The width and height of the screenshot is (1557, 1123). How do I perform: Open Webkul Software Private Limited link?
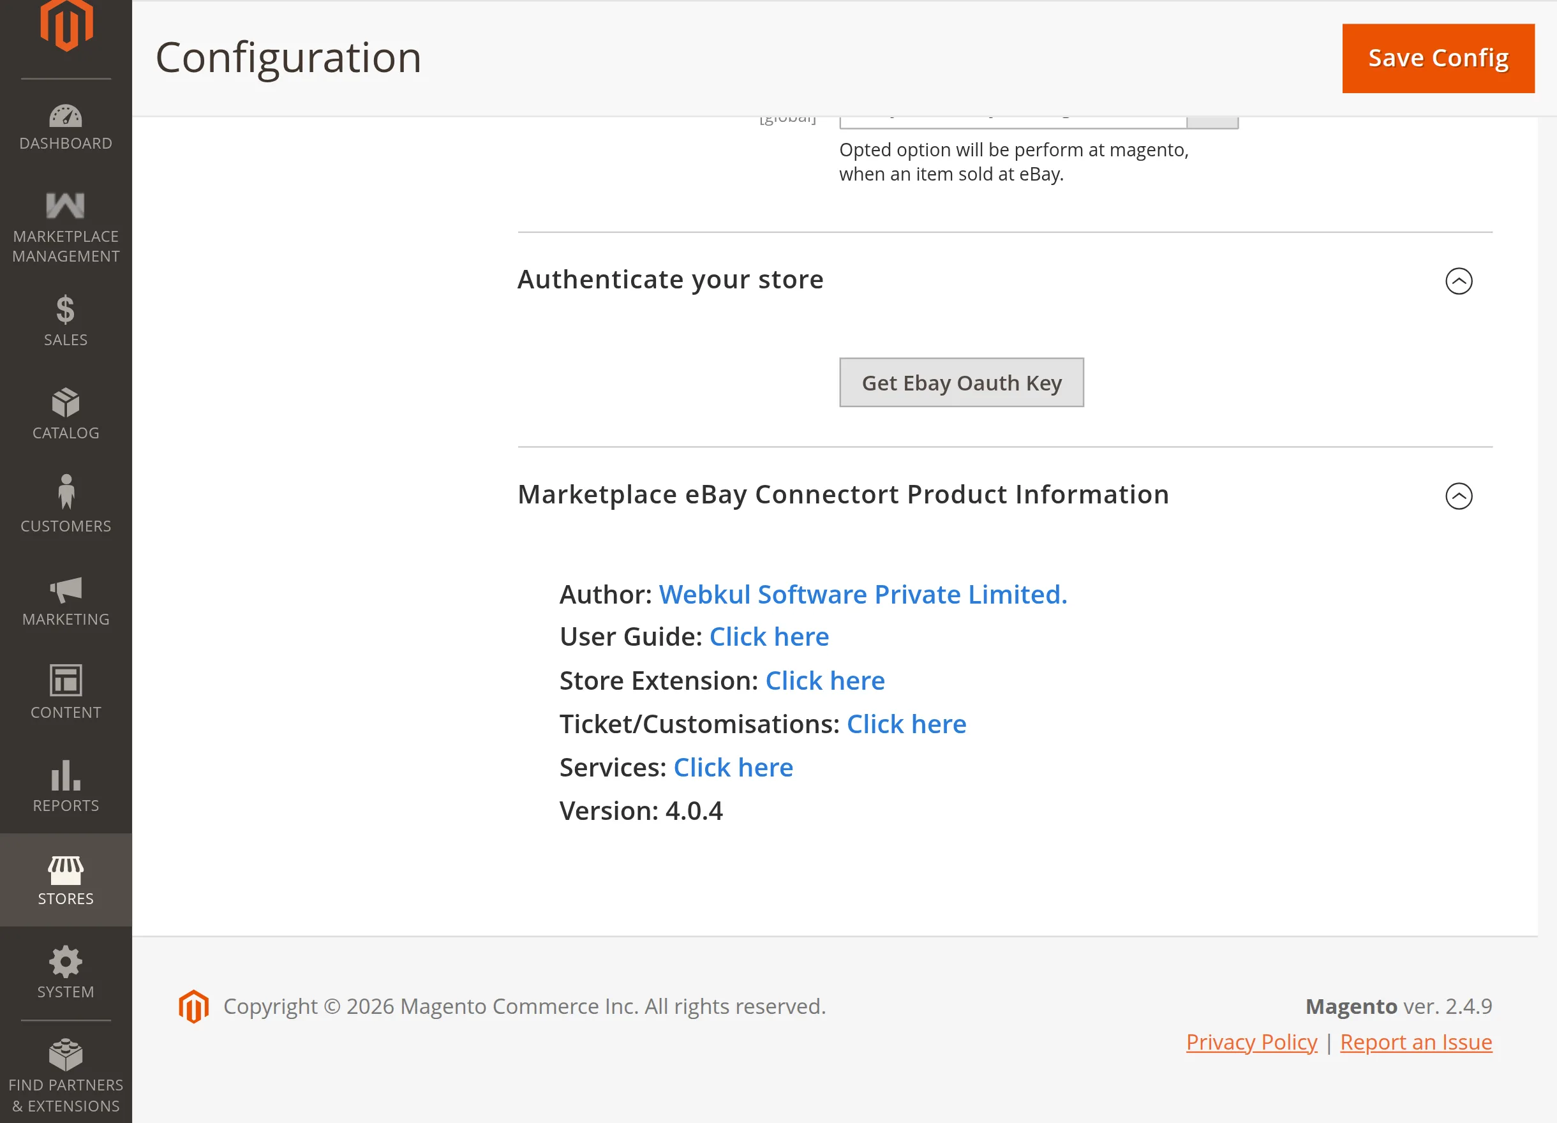(863, 595)
